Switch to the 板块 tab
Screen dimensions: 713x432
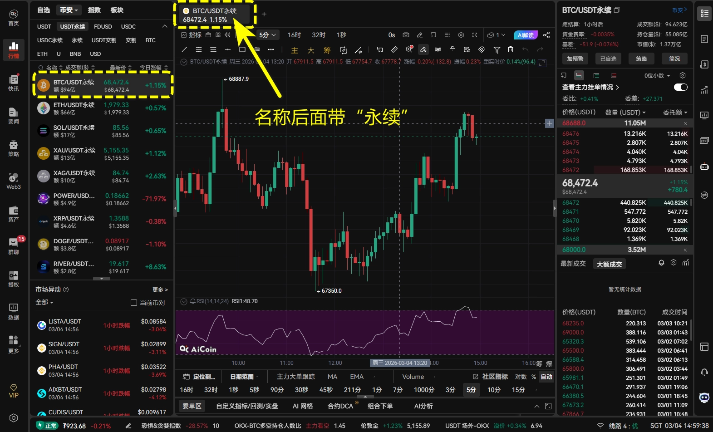(x=117, y=10)
